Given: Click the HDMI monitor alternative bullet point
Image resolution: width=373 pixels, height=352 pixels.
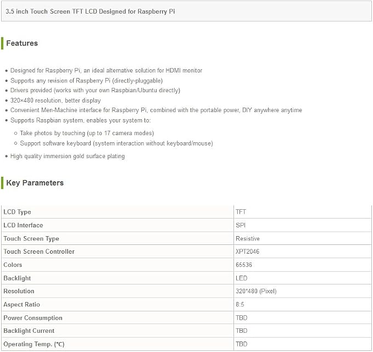Looking at the screenshot, I should (106, 70).
